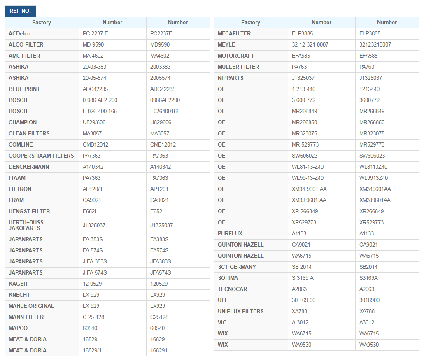
Task: Select MECAFILTER factory cell
Action: tap(251, 34)
